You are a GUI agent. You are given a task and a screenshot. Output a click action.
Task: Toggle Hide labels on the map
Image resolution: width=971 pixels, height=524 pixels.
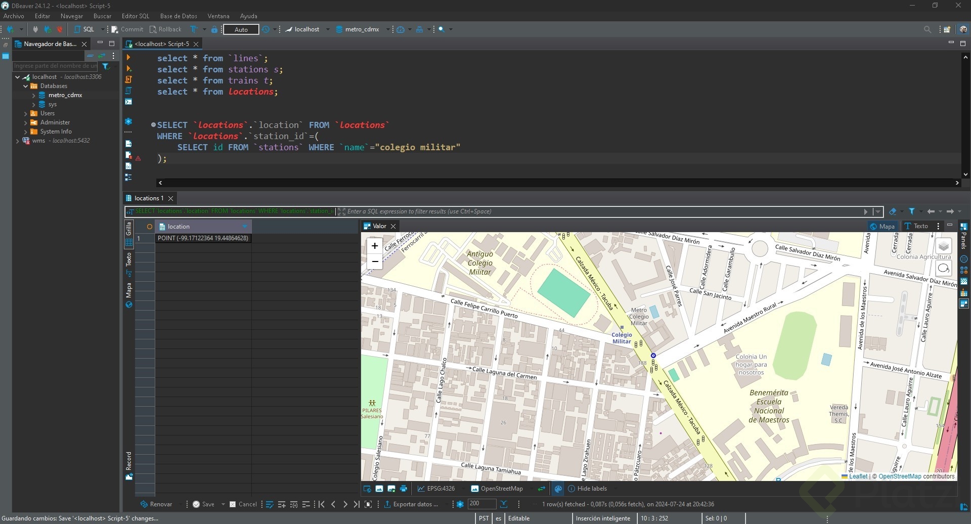click(587, 489)
